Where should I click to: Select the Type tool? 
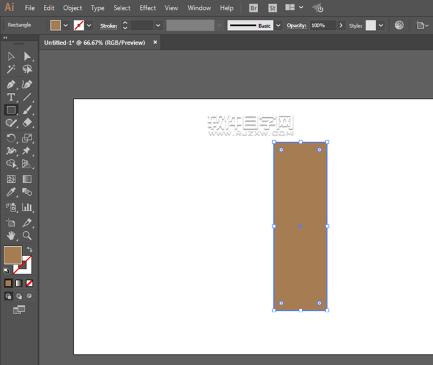tap(11, 97)
